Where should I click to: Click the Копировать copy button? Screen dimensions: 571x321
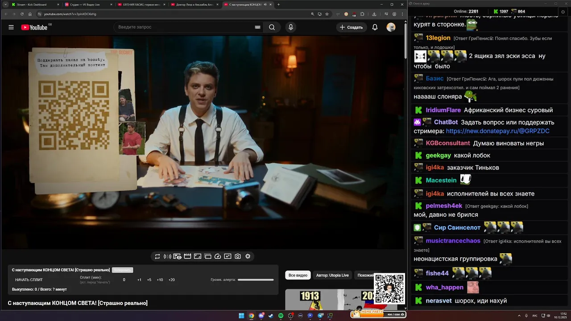tap(123, 270)
